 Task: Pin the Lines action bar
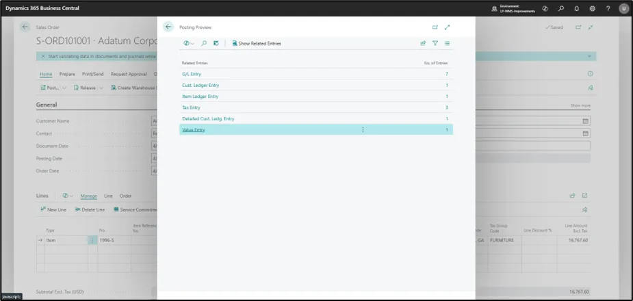click(x=584, y=209)
